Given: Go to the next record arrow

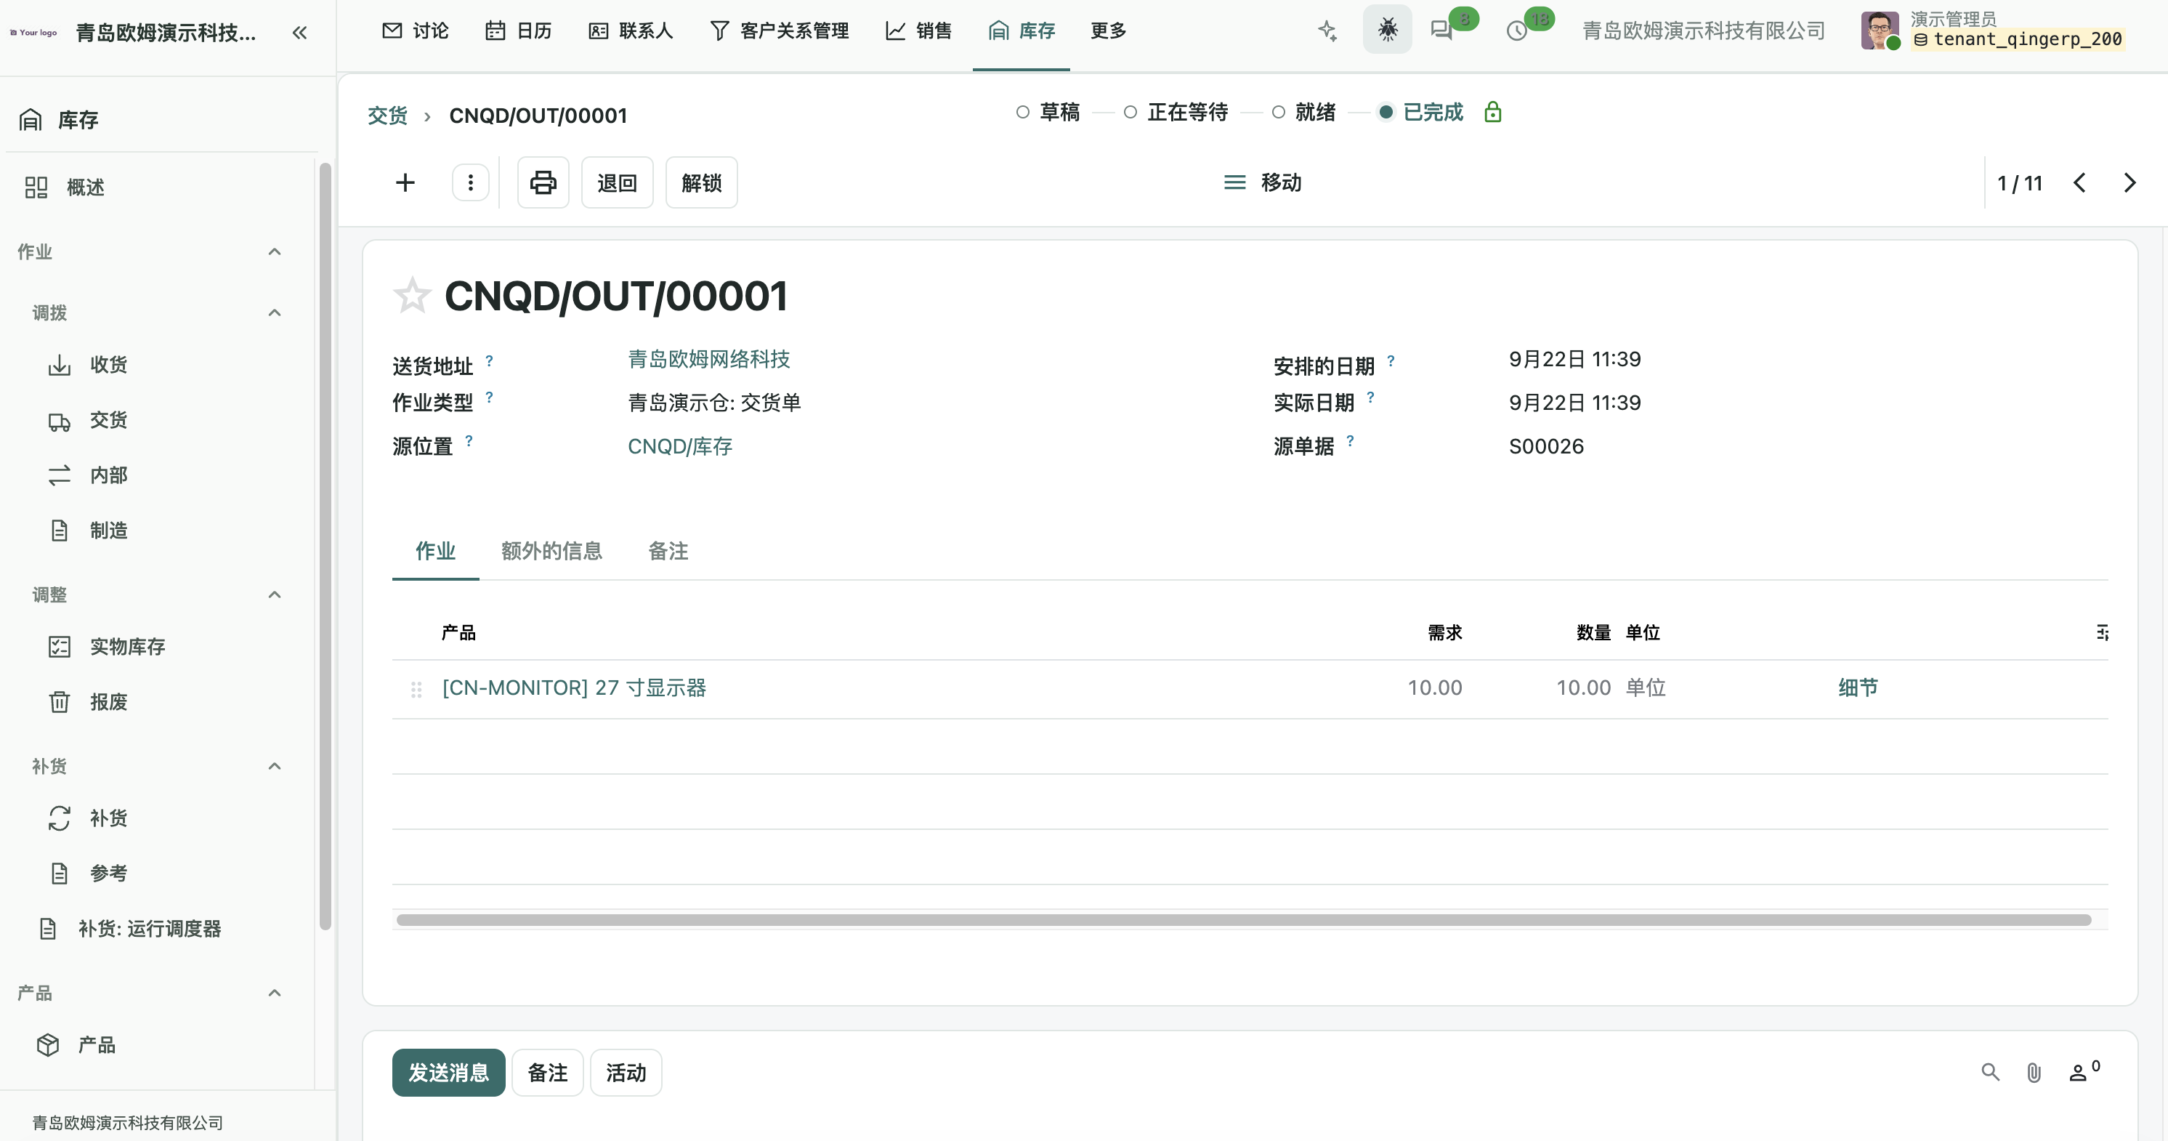Looking at the screenshot, I should tap(2129, 182).
